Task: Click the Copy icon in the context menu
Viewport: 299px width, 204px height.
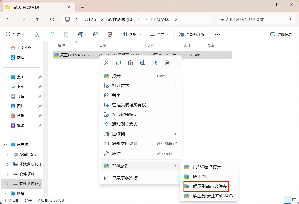Action: pos(118,63)
